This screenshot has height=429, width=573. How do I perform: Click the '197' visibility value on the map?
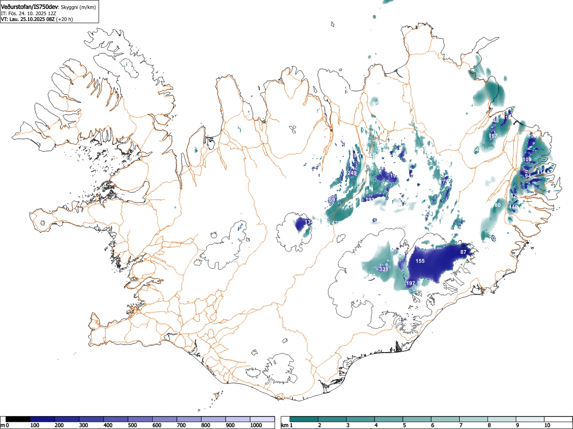(411, 284)
